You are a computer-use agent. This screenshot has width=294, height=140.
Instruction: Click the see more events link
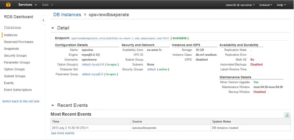(62, 133)
